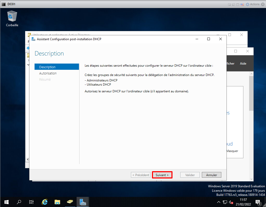Switch to Active Directory Users taskbar app
Viewport: 266px width, 207px height.
tap(70, 202)
